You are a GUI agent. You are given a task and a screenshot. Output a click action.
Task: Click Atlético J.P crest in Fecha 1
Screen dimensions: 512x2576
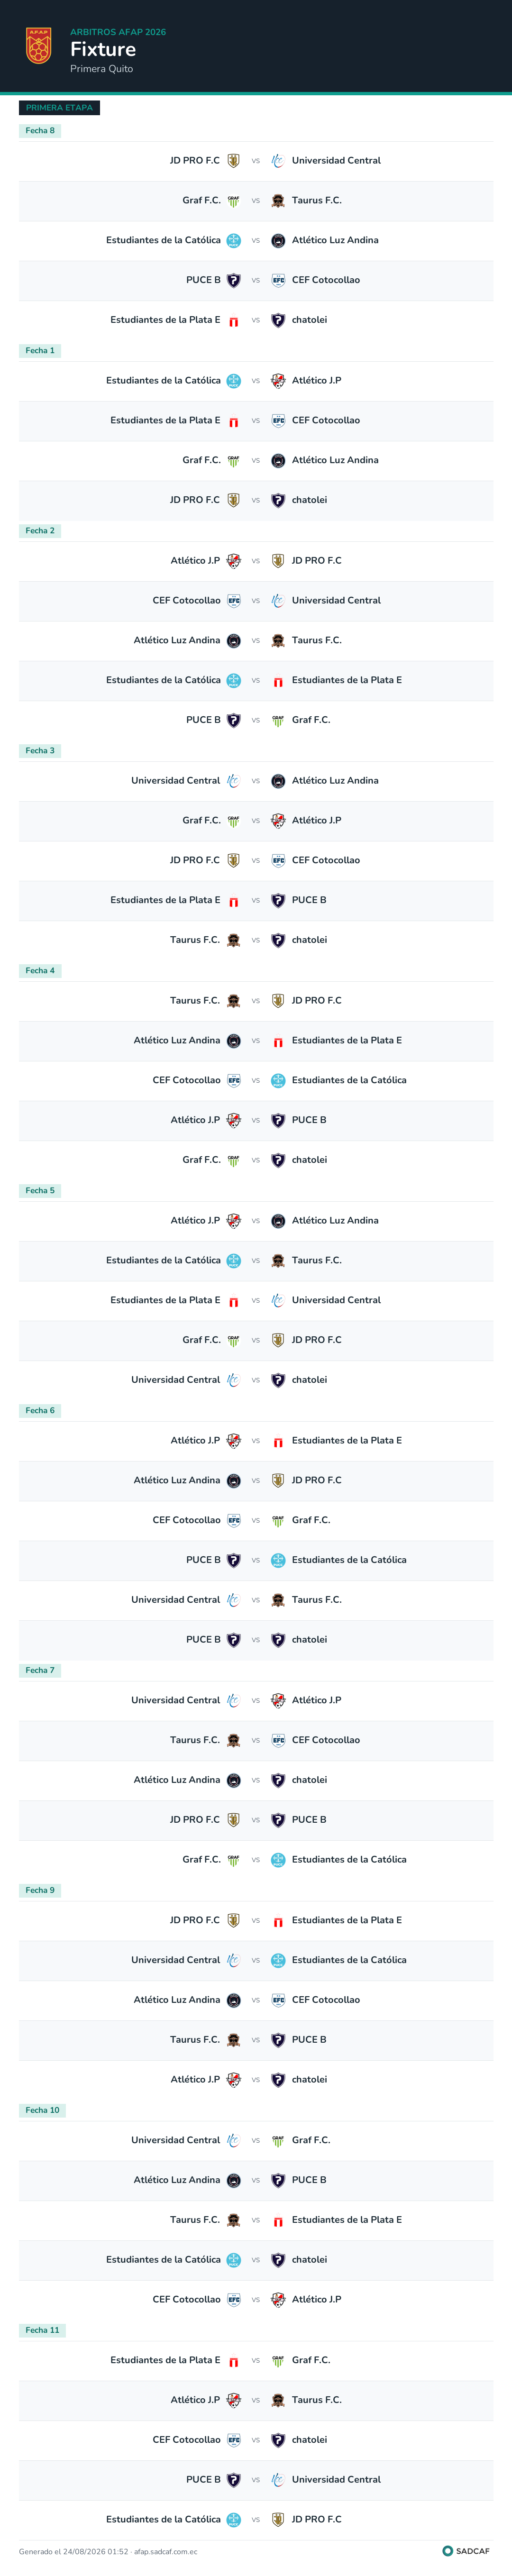tap(278, 381)
